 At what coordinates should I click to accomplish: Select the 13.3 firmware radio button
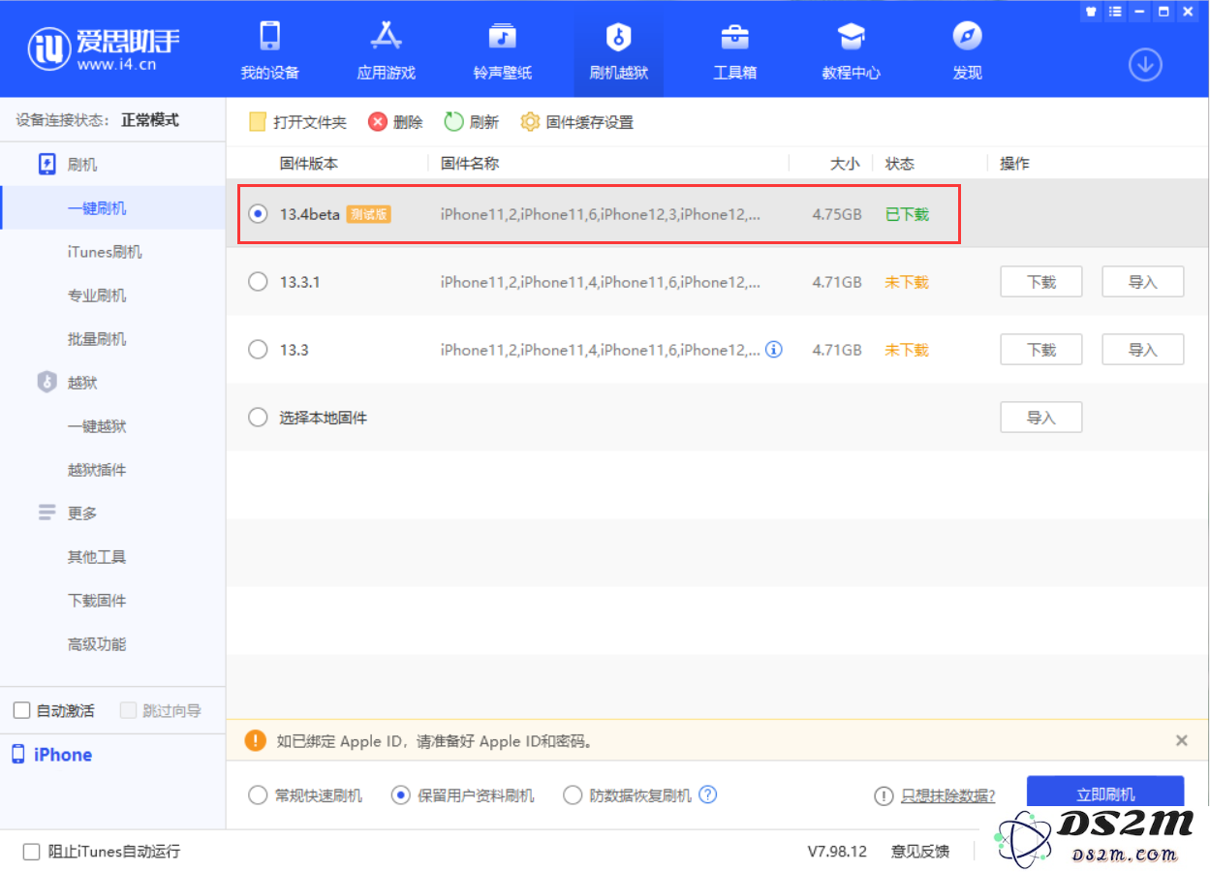(258, 350)
